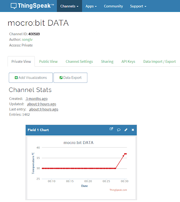Open Field 1 Chart in new window icon
This screenshot has height=202, width=180.
click(x=111, y=129)
